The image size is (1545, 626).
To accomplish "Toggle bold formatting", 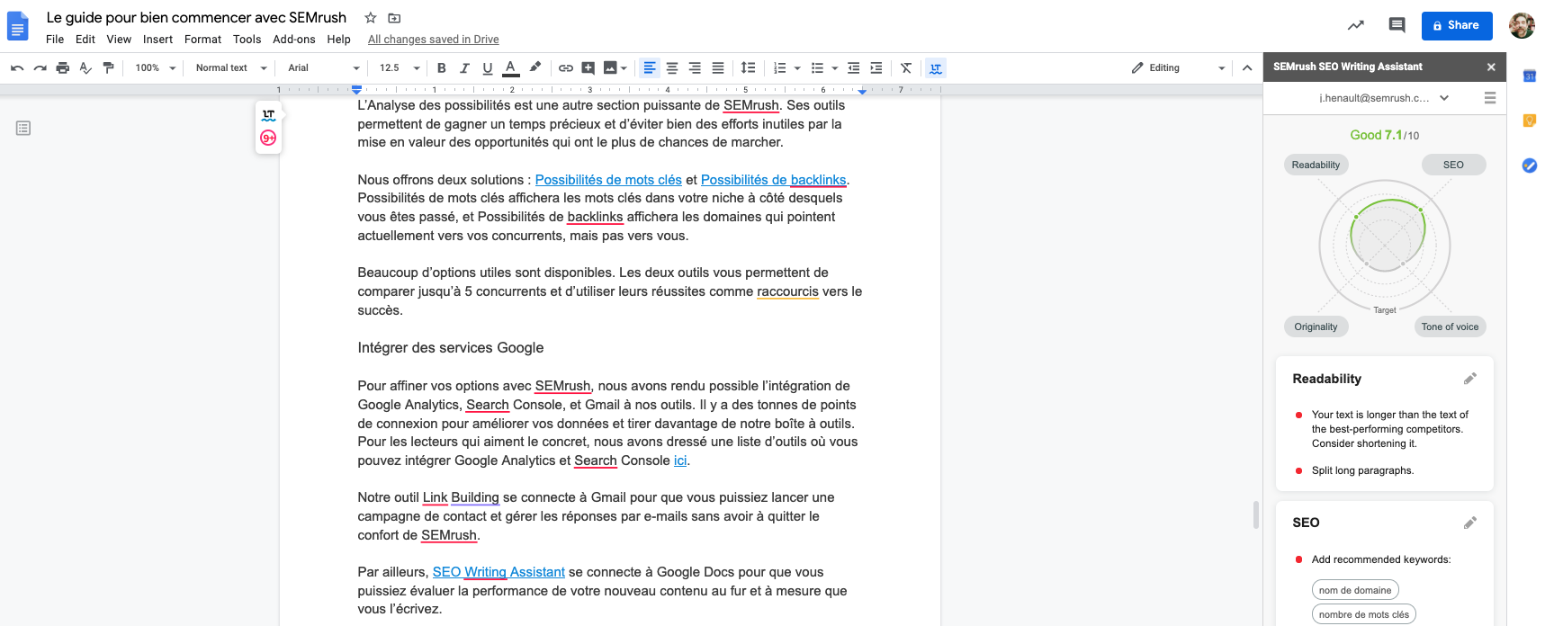I will click(442, 68).
